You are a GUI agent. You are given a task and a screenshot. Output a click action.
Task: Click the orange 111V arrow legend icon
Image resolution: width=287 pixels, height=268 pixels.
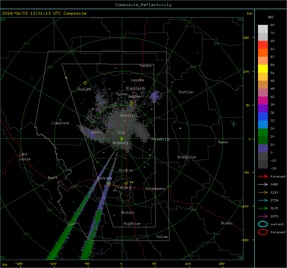click(263, 192)
